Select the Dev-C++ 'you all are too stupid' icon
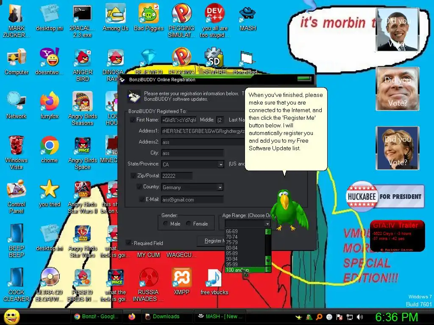 click(x=214, y=21)
